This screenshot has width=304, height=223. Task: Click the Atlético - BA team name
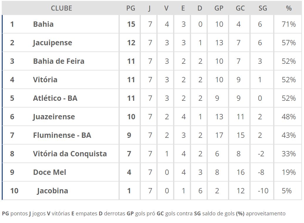(x=55, y=98)
